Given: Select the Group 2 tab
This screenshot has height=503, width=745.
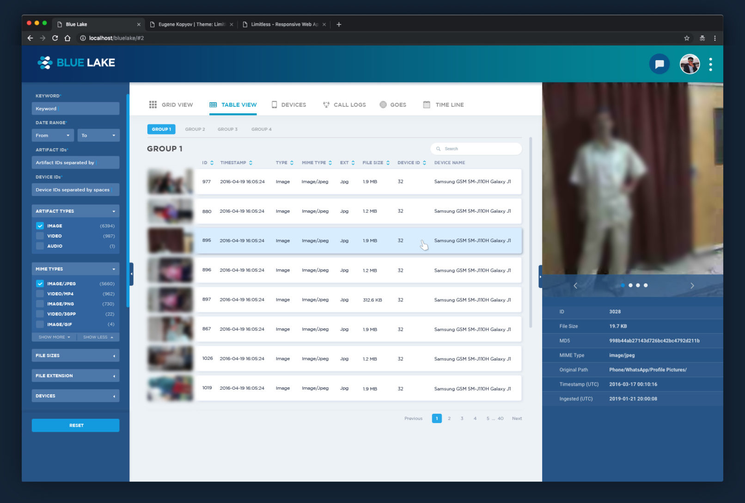Looking at the screenshot, I should pyautogui.click(x=195, y=129).
